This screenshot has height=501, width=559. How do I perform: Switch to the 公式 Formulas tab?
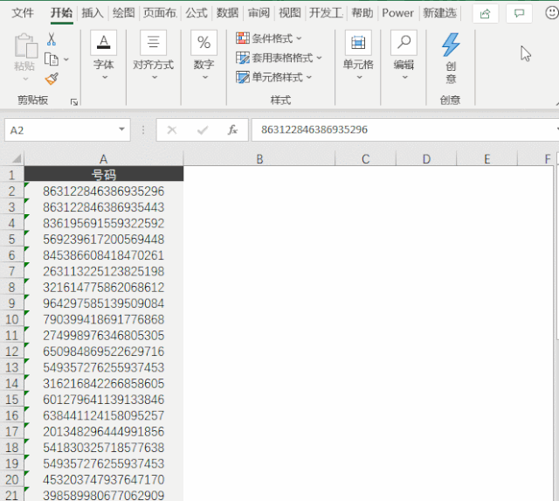[197, 13]
